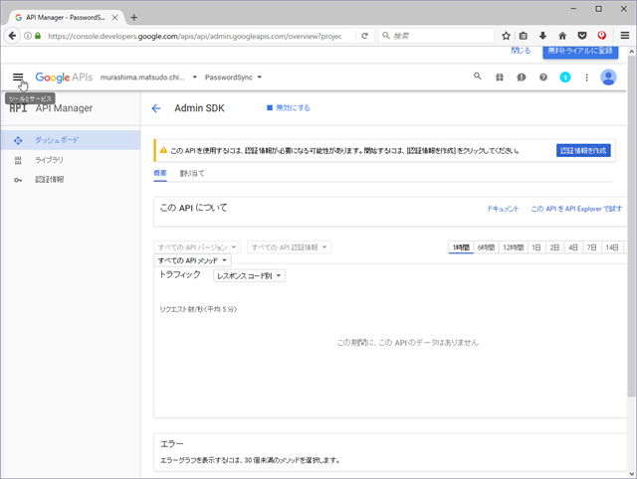Image resolution: width=637 pixels, height=479 pixels.
Task: Open the レスポンスコード別 dropdown
Action: coord(250,276)
